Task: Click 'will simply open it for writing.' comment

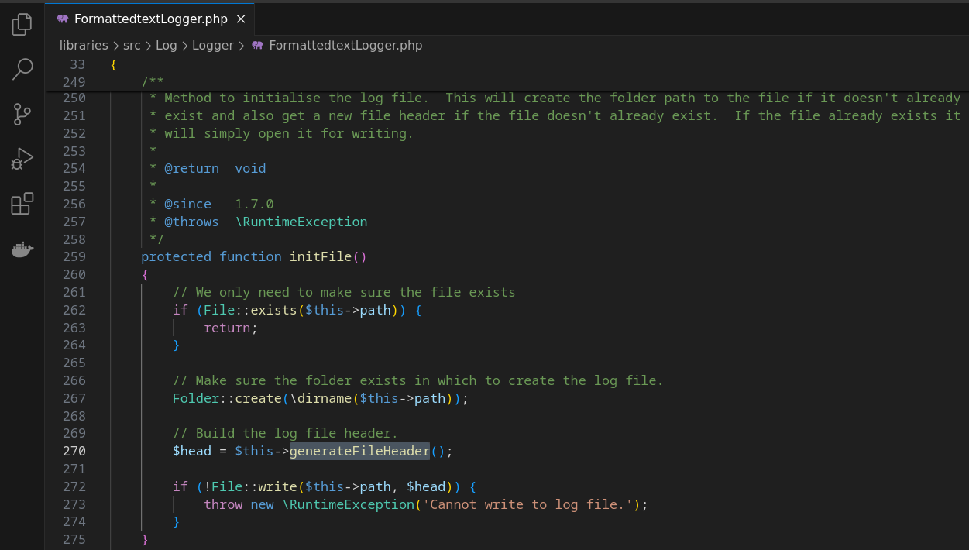Action: click(x=289, y=133)
